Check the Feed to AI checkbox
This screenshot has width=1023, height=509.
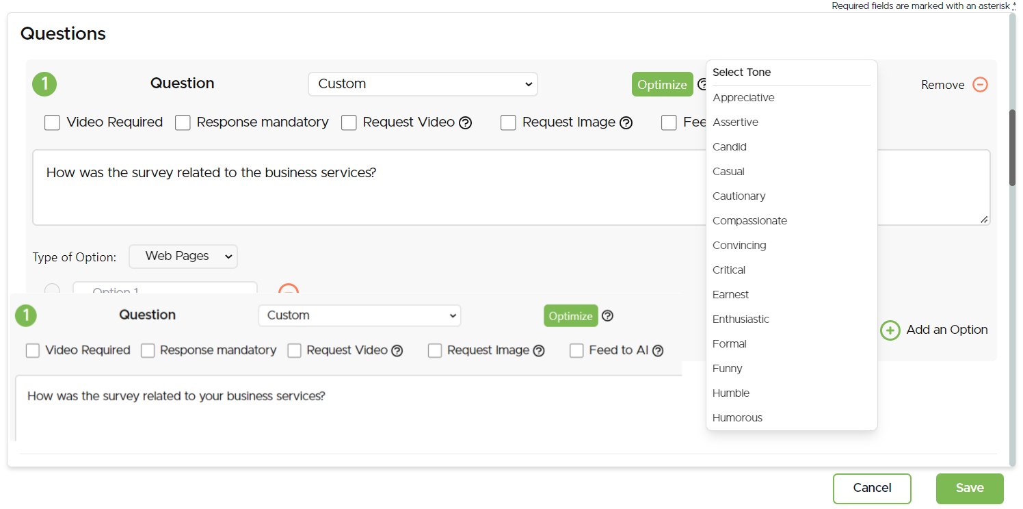pos(577,351)
